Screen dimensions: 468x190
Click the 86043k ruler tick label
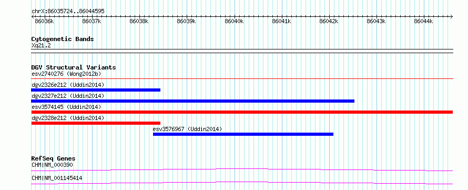point(377,22)
